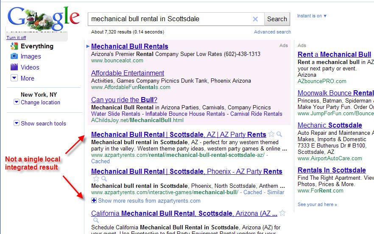
Task: Click Turn it off personalized search link
Action: click(x=16, y=38)
